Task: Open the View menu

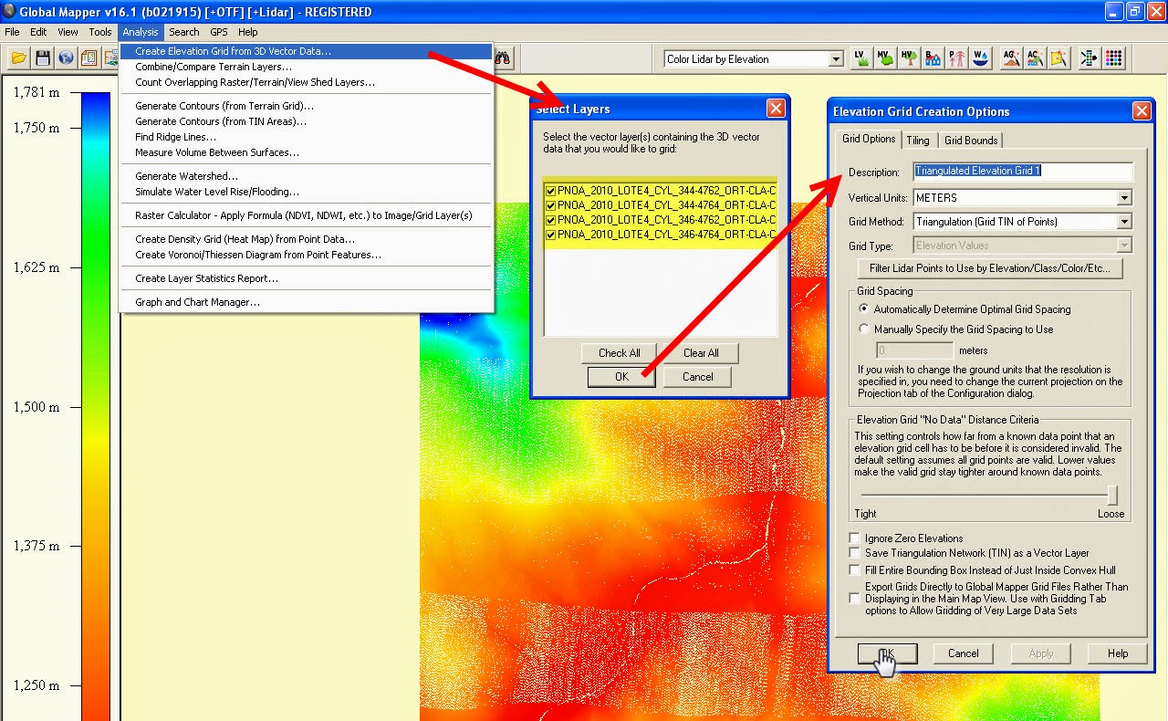Action: (68, 32)
